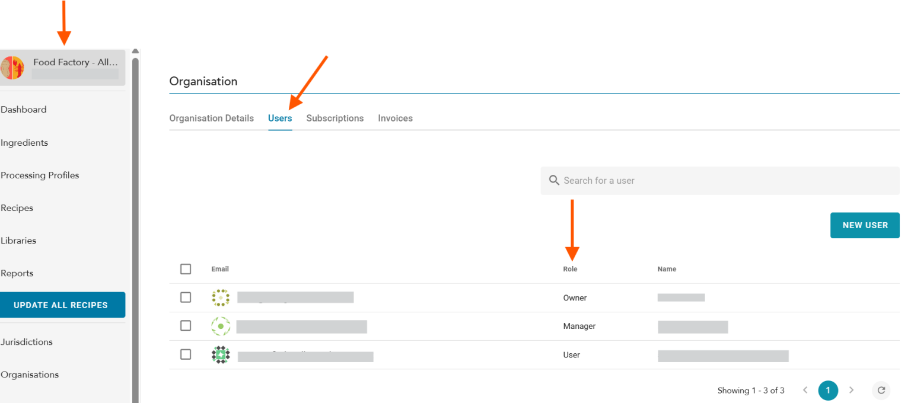Screen dimensions: 911x403
Task: Click the next page arrow
Action: 852,390
